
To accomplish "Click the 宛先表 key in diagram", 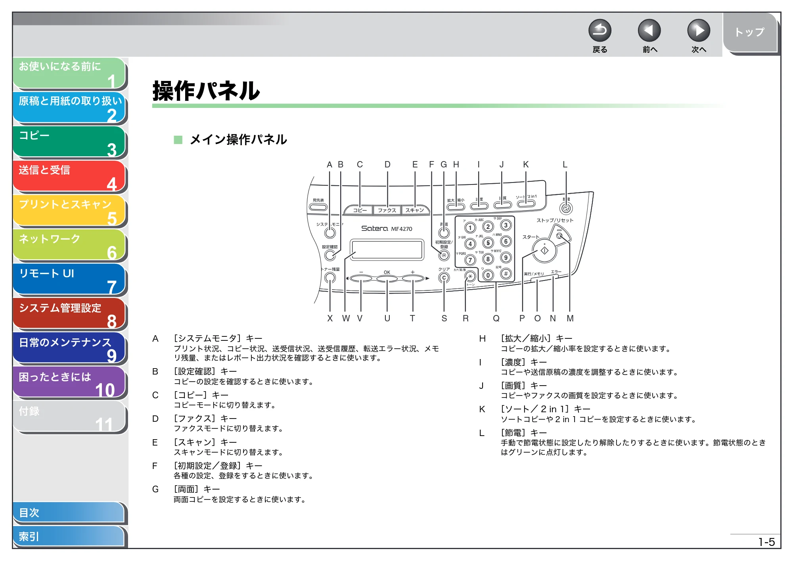I will coord(318,207).
